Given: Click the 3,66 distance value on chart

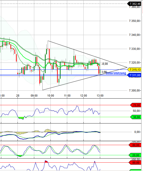Looking at the screenshot, I should (x=104, y=72).
